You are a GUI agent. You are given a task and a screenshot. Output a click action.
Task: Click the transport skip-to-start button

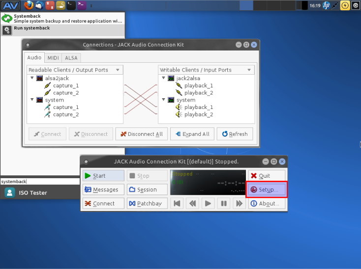pyautogui.click(x=177, y=203)
